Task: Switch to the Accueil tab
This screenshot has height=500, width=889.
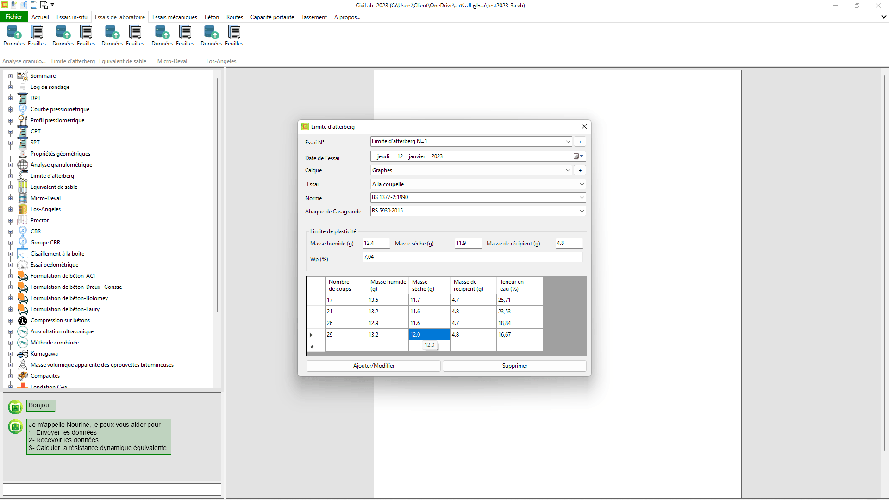Action: coord(40,17)
